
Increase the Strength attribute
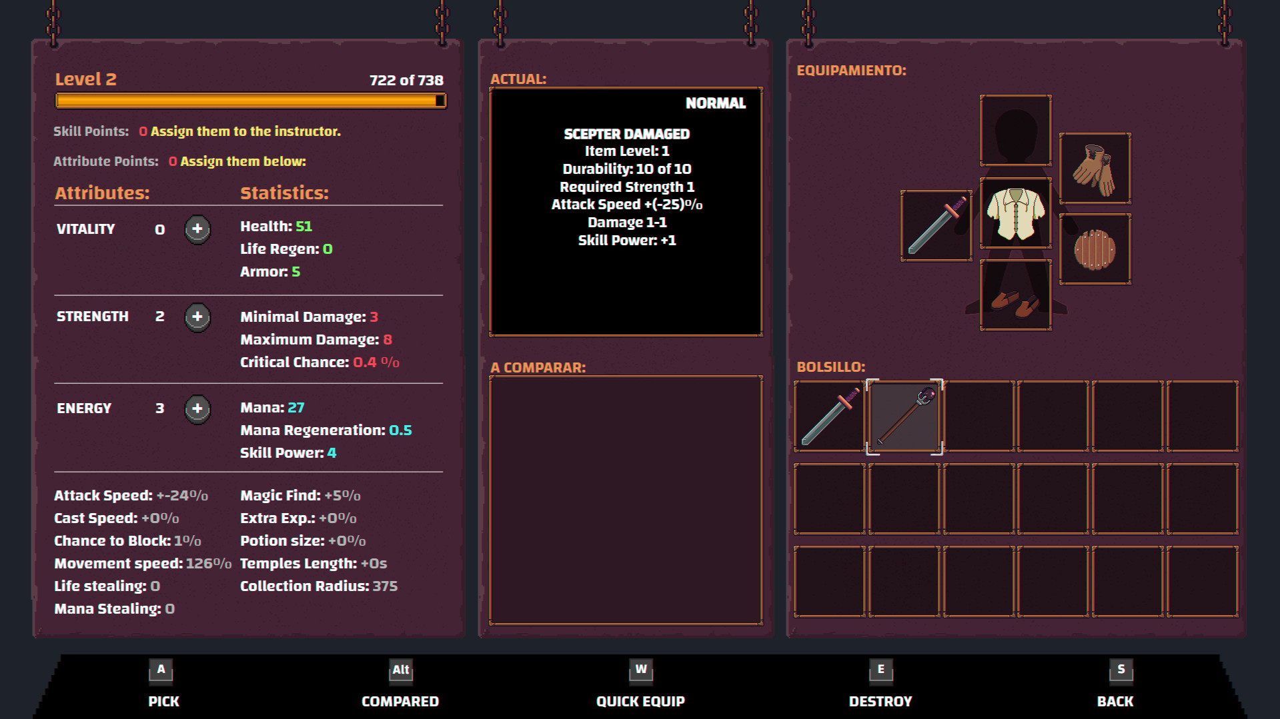pyautogui.click(x=197, y=317)
